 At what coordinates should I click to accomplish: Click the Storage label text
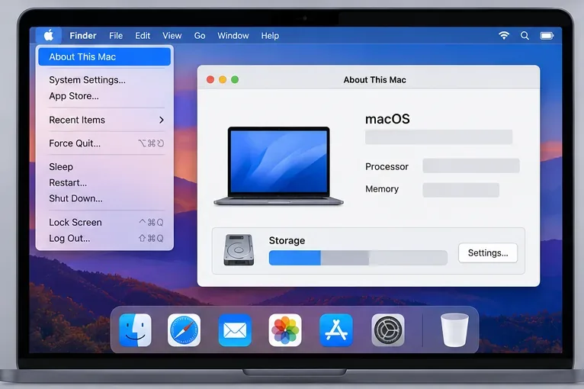[287, 241]
